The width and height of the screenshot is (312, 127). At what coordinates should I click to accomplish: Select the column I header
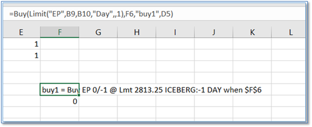pos(175,32)
